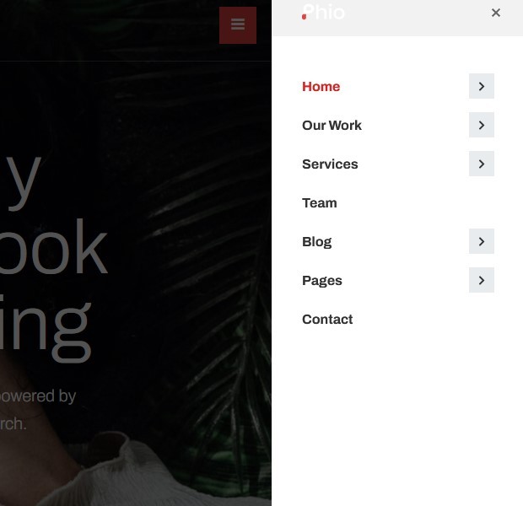Close the mobile navigation panel

[496, 13]
